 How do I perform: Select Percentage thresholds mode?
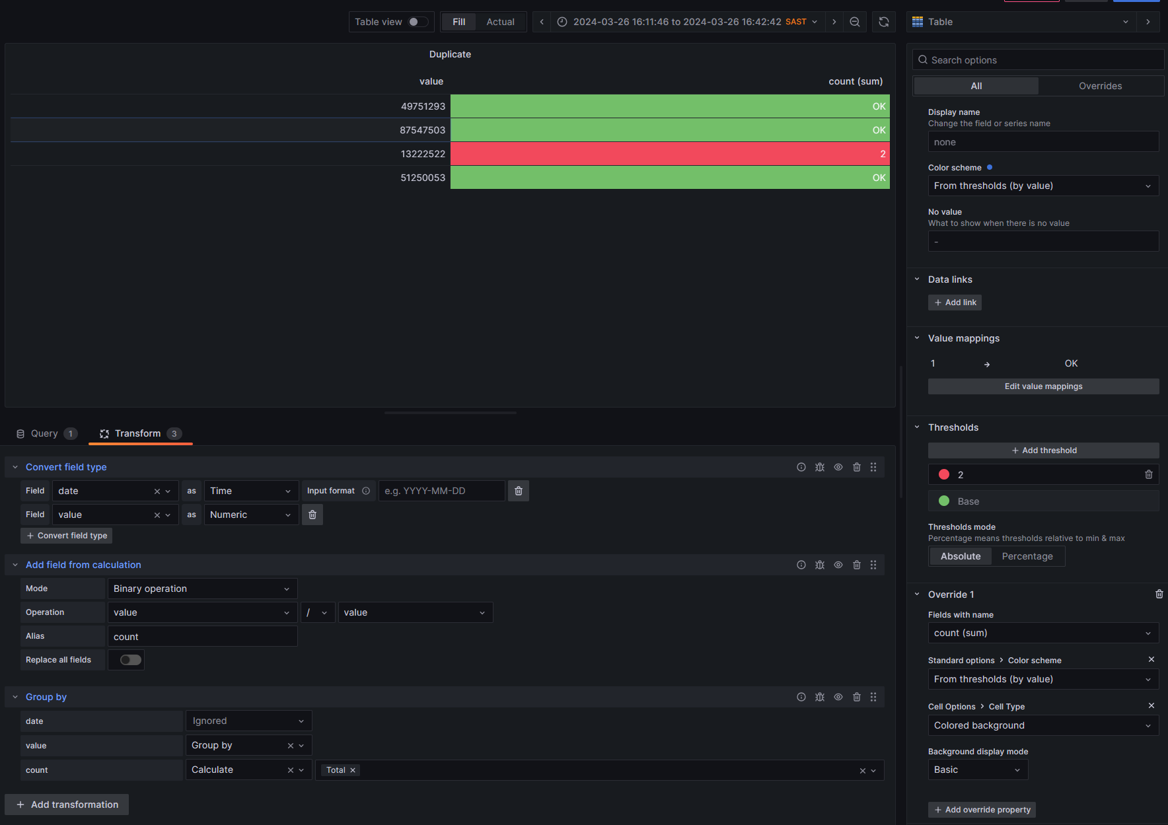(x=1027, y=556)
